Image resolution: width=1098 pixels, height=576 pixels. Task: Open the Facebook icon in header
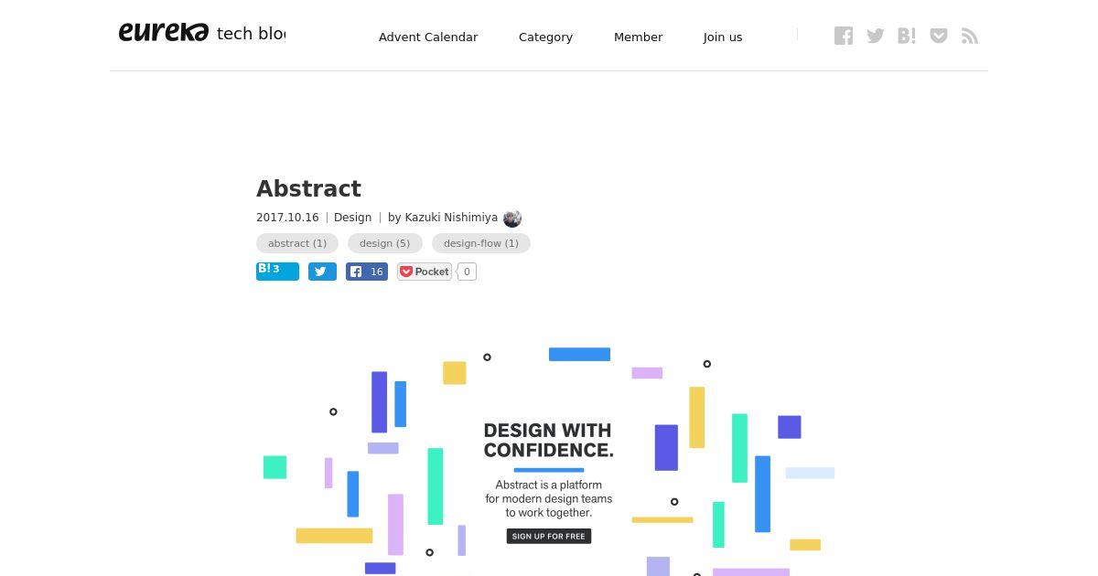844,36
